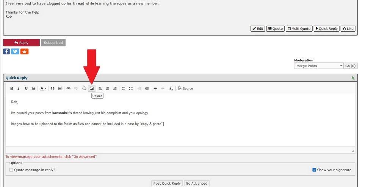
Task: Click the strikethrough formatting icon
Action: [33, 88]
